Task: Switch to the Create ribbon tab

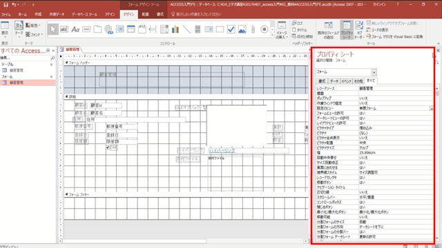Action: click(x=38, y=14)
